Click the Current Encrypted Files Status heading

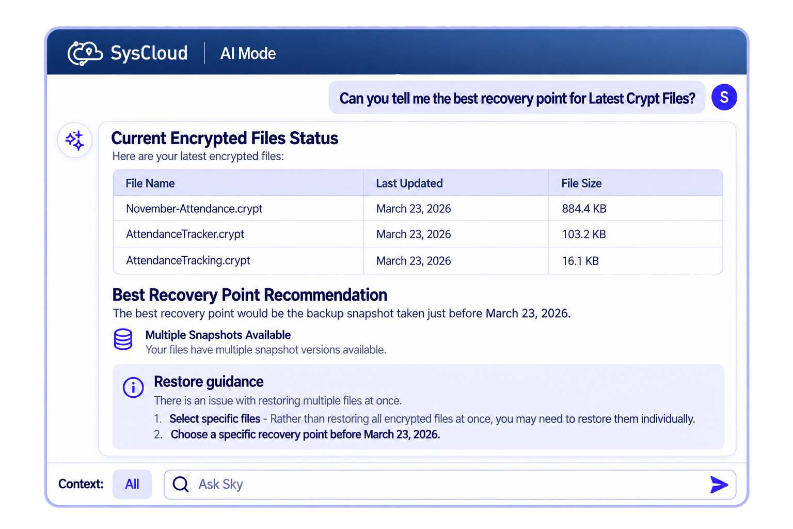[x=225, y=138]
